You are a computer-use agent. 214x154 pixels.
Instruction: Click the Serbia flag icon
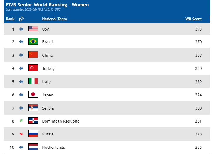click(33, 108)
